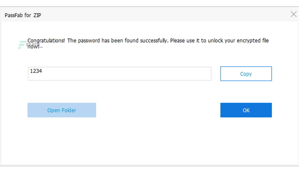The height and width of the screenshot is (173, 299).
Task: Copy the recovered password
Action: pyautogui.click(x=246, y=74)
